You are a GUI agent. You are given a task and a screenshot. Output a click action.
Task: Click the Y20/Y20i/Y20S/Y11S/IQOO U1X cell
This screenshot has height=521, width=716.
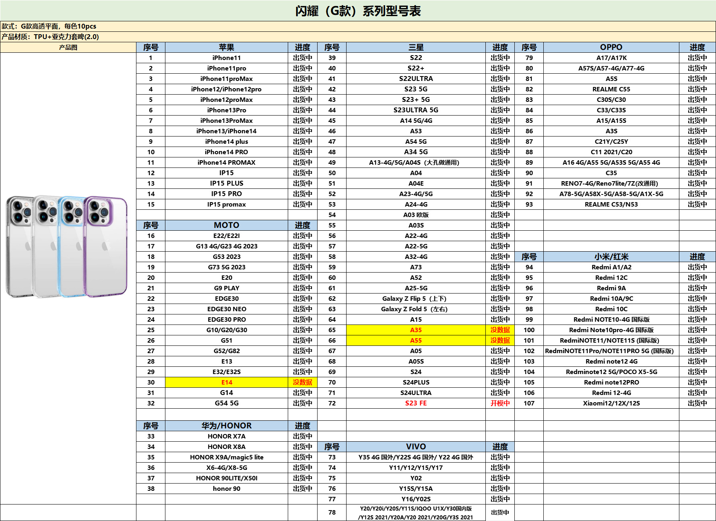coord(416,513)
